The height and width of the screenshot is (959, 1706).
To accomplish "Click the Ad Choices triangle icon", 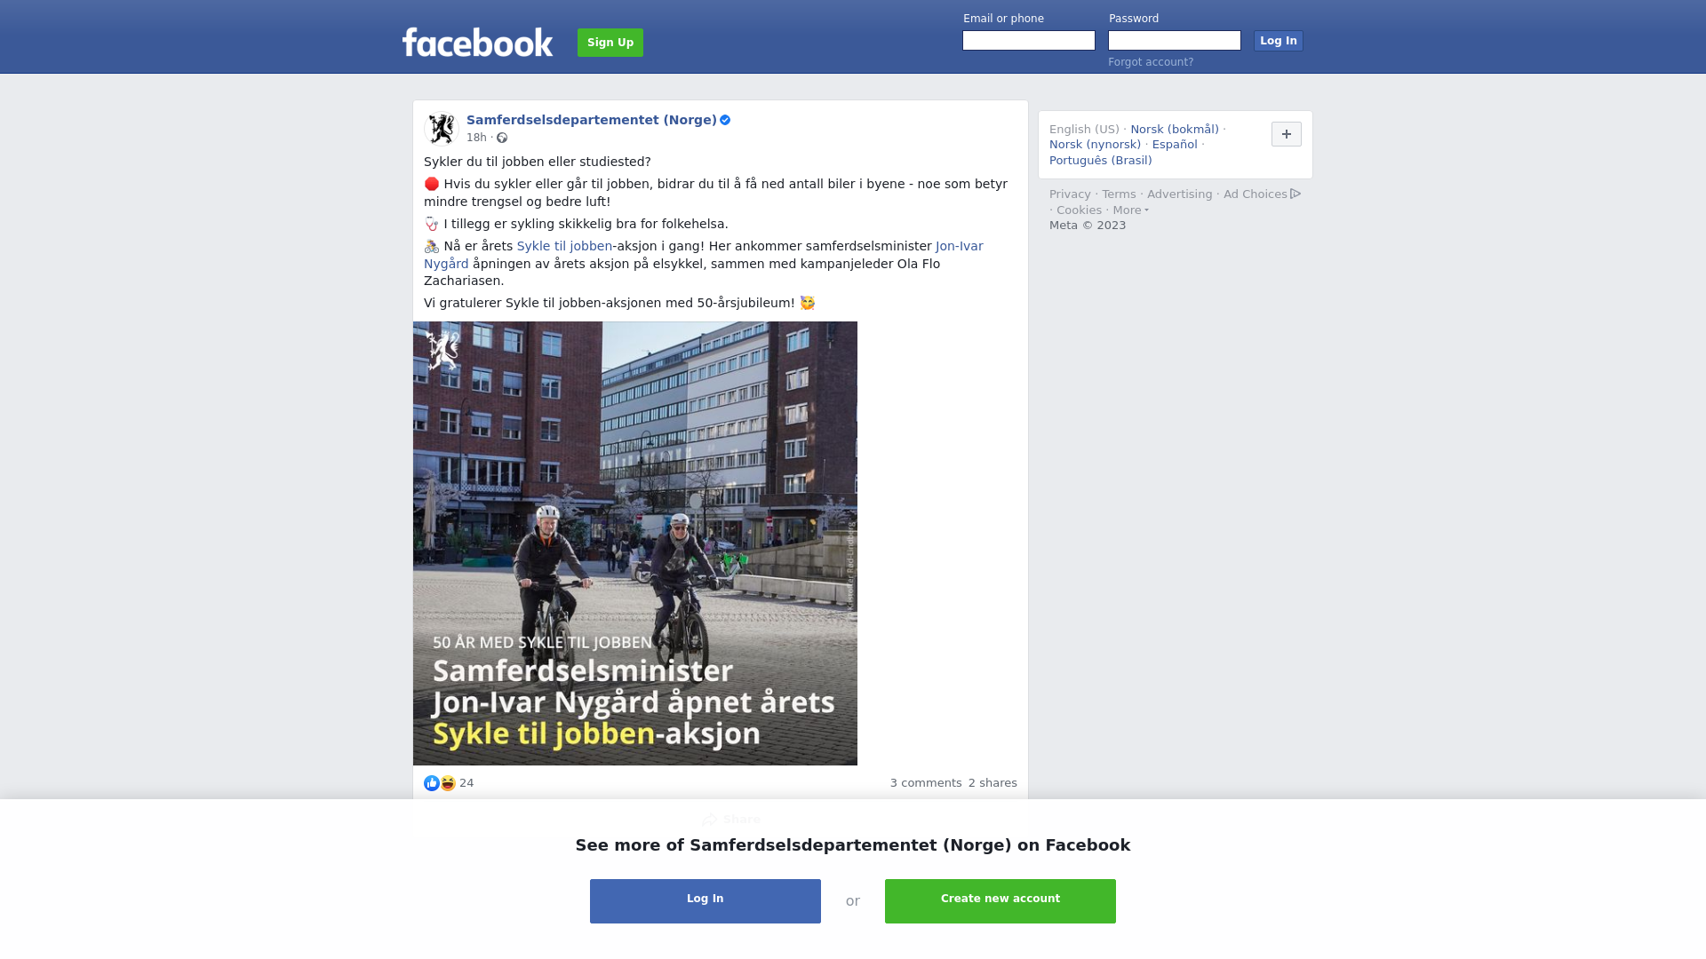I will pos(1295,194).
